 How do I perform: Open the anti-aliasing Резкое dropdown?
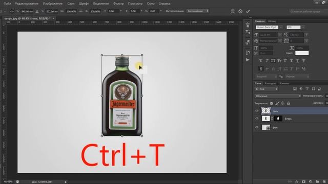point(297,77)
